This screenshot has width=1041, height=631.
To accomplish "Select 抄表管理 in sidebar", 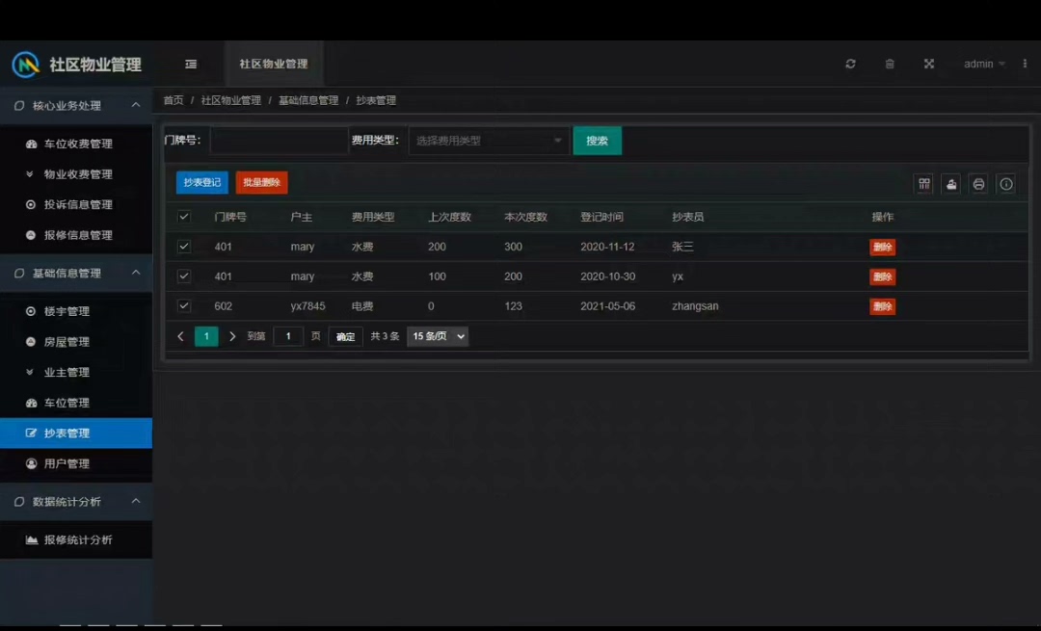I will [x=76, y=434].
